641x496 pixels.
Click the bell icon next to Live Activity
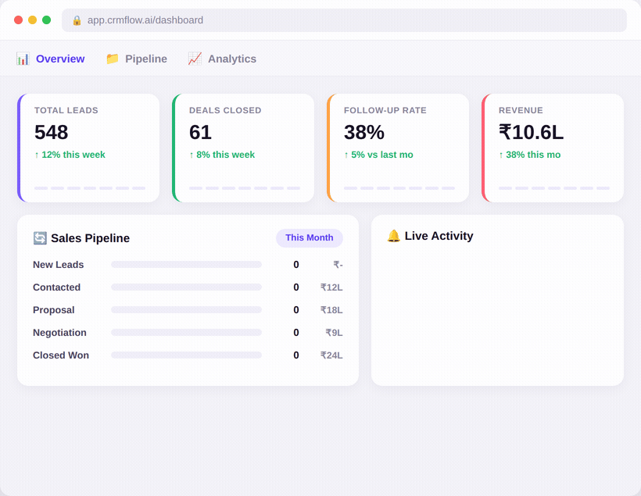point(394,236)
